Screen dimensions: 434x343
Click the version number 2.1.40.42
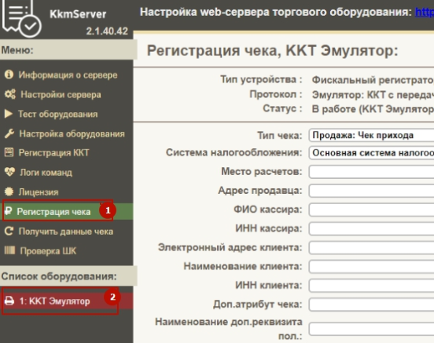click(107, 31)
